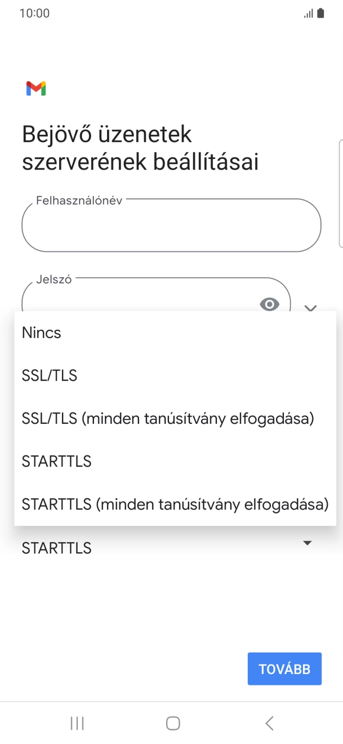This screenshot has width=343, height=744.
Task: Select SSL/TLS from the list
Action: pos(50,375)
